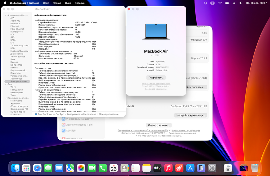The image size is (270, 176).
Task: Open Messages app in the Dock
Action: click(48, 168)
